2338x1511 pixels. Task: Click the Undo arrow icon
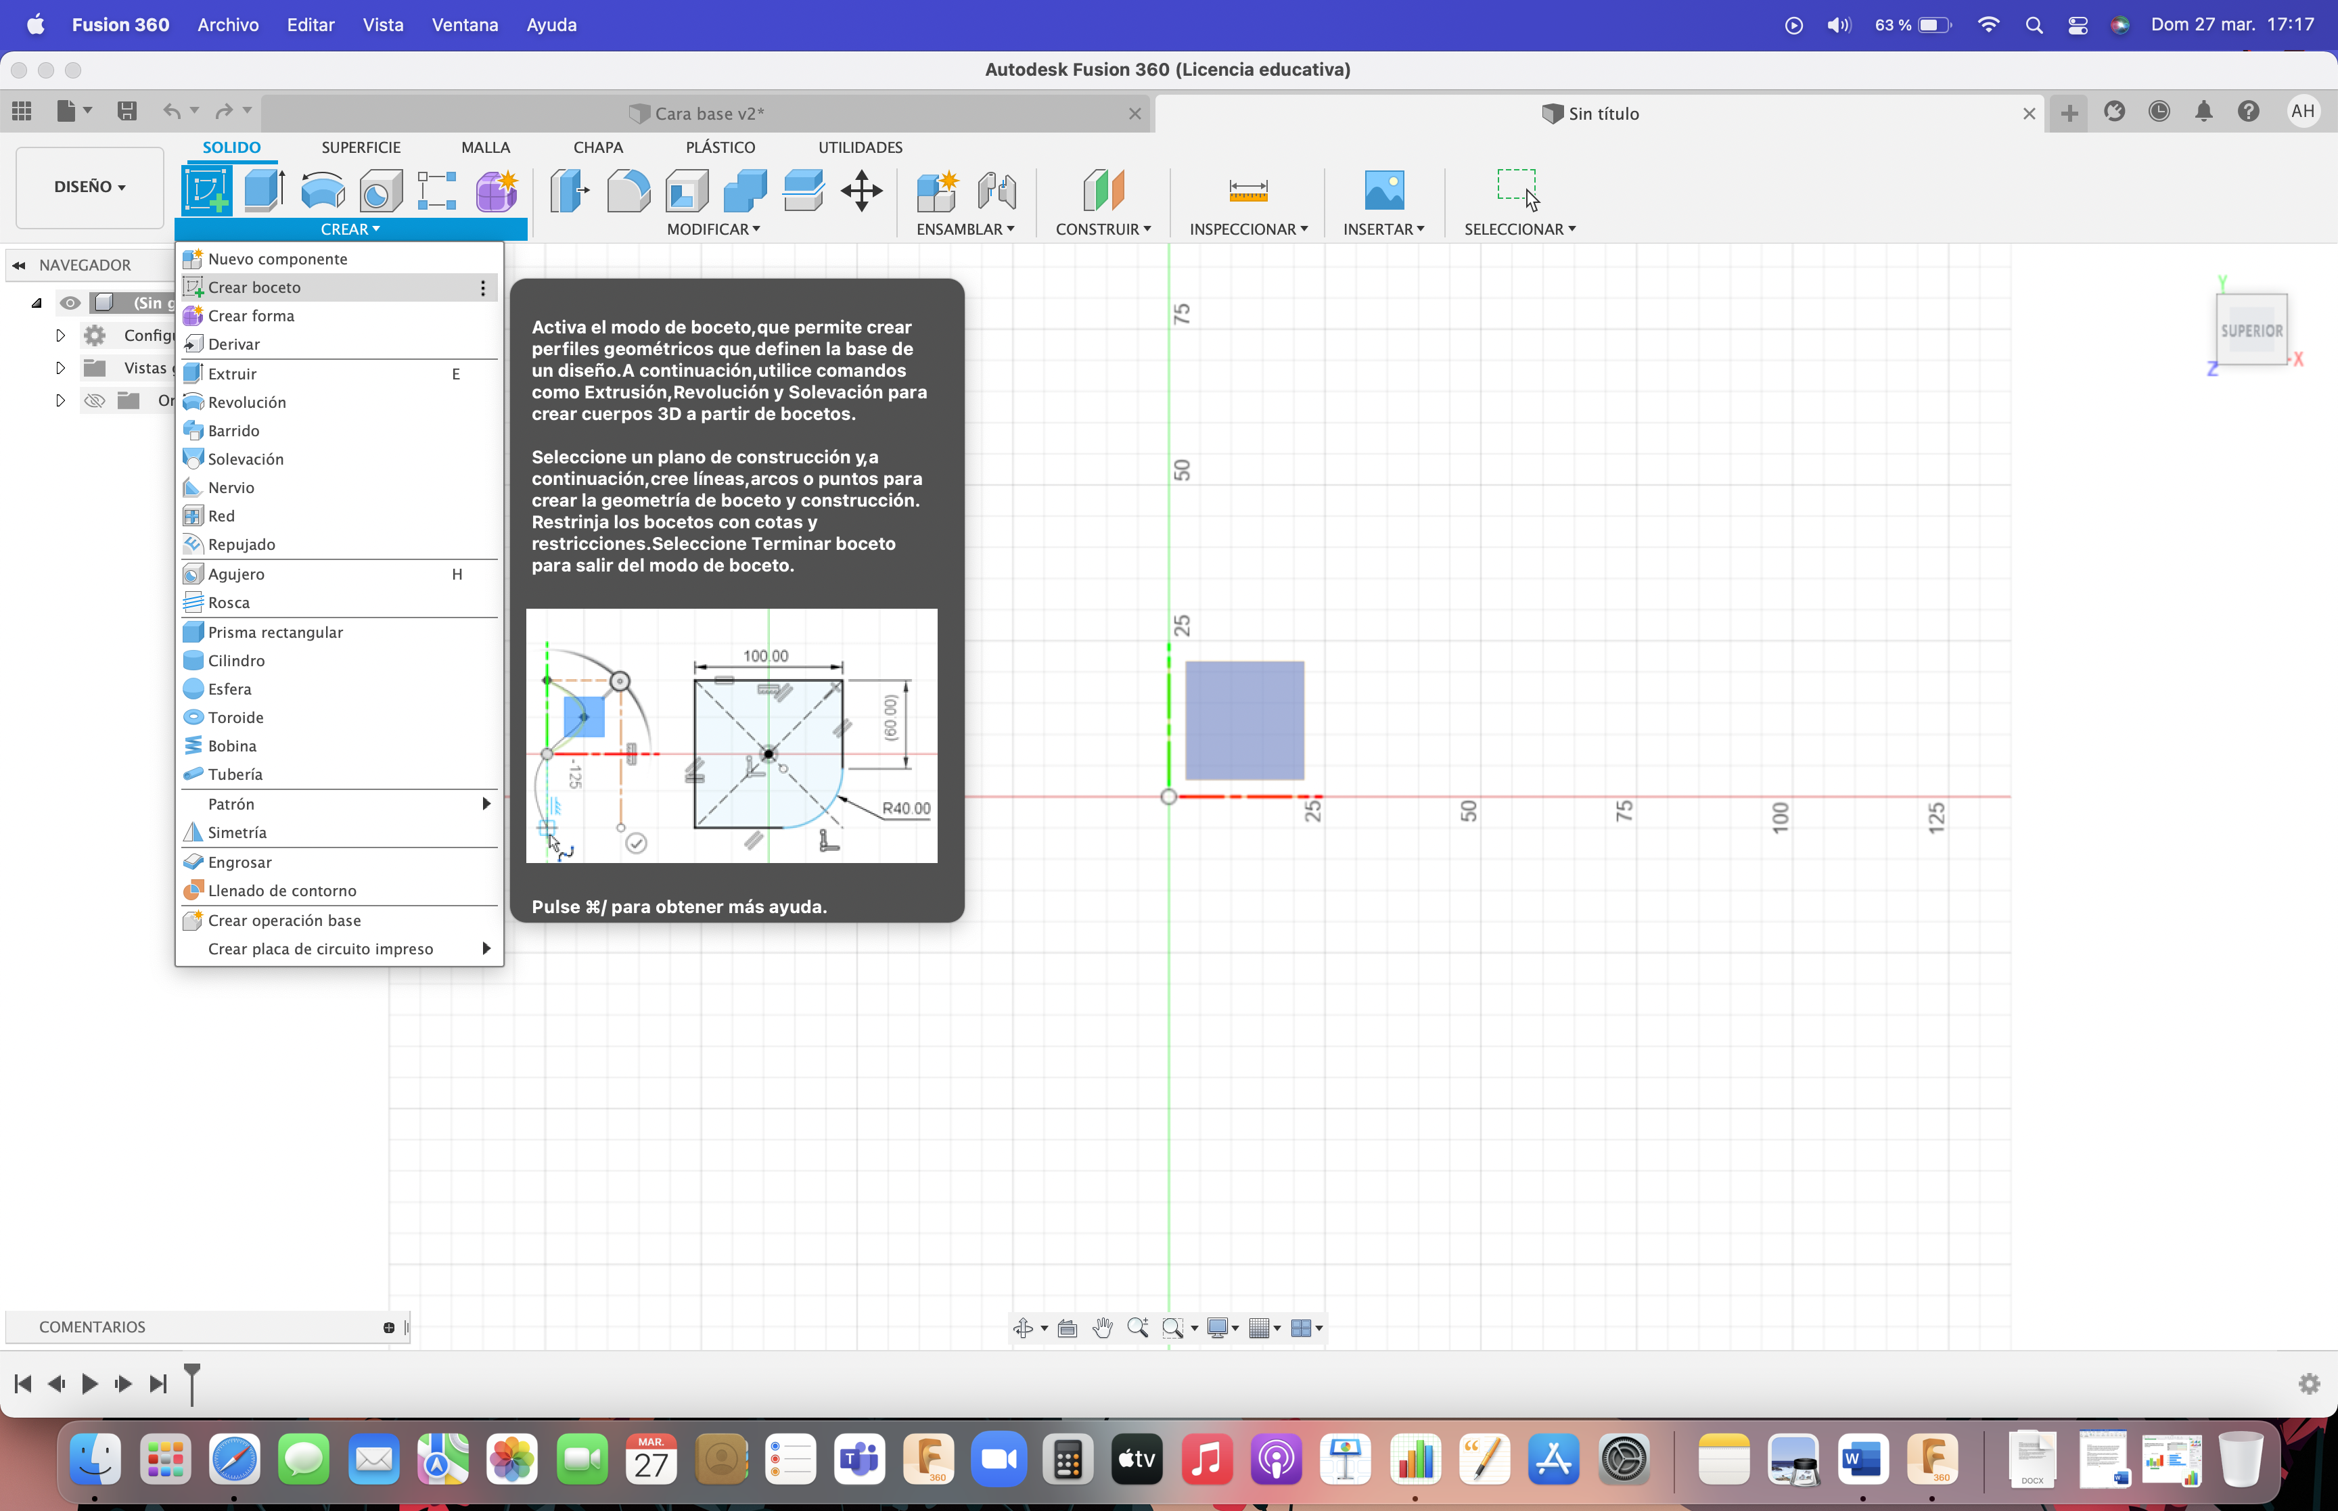click(172, 111)
